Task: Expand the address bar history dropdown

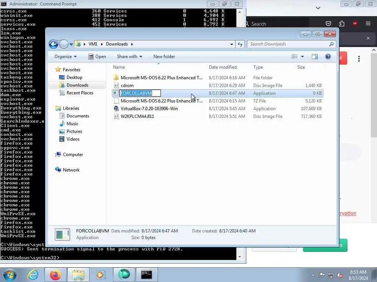Action: pyautogui.click(x=232, y=44)
